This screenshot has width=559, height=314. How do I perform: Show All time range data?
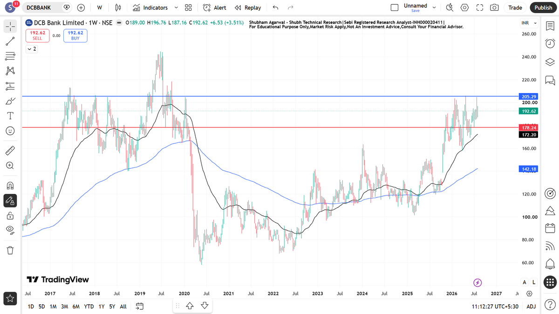(123, 306)
